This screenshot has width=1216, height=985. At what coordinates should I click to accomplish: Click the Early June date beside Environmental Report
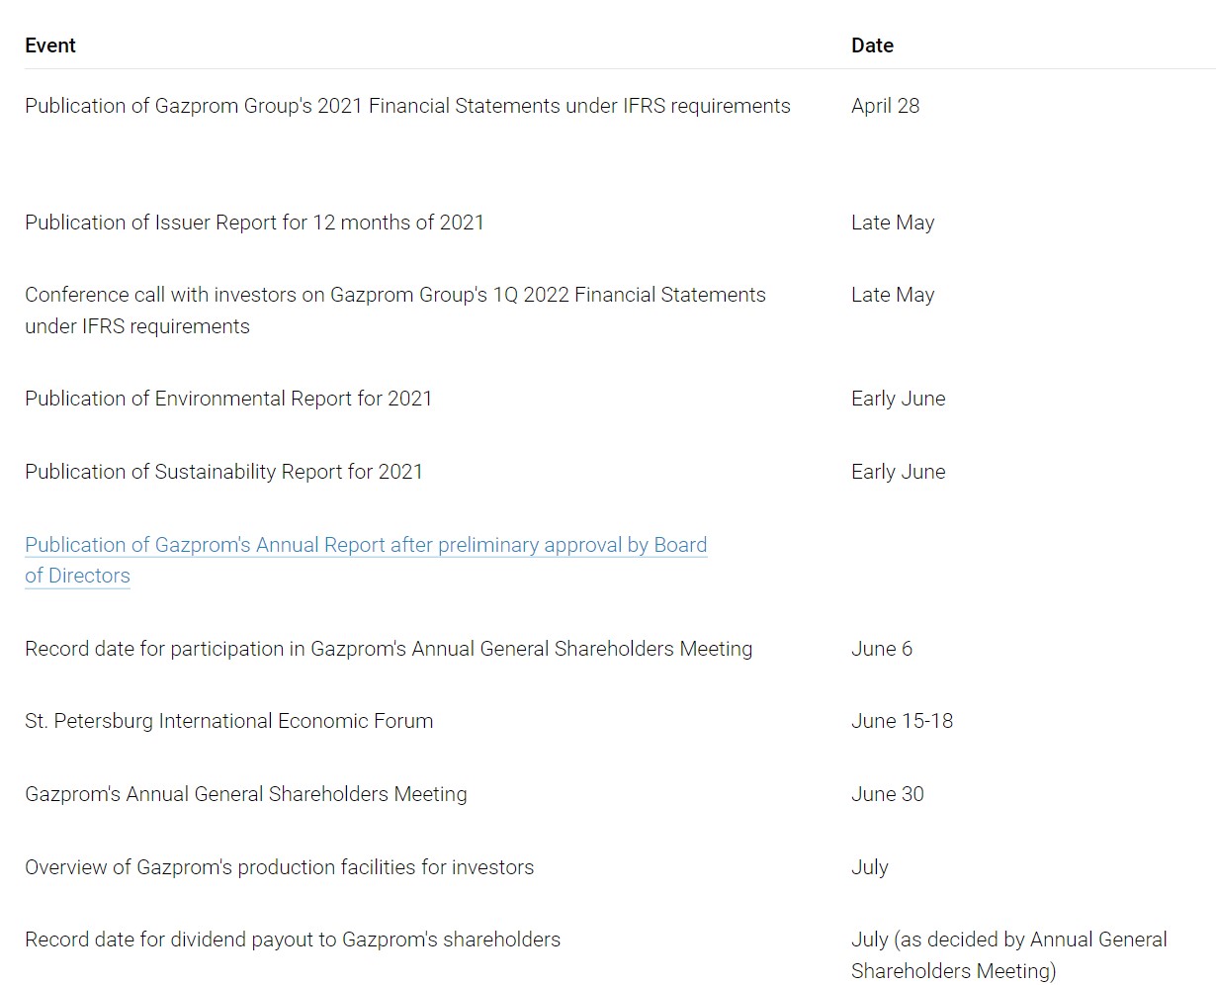[x=898, y=399]
